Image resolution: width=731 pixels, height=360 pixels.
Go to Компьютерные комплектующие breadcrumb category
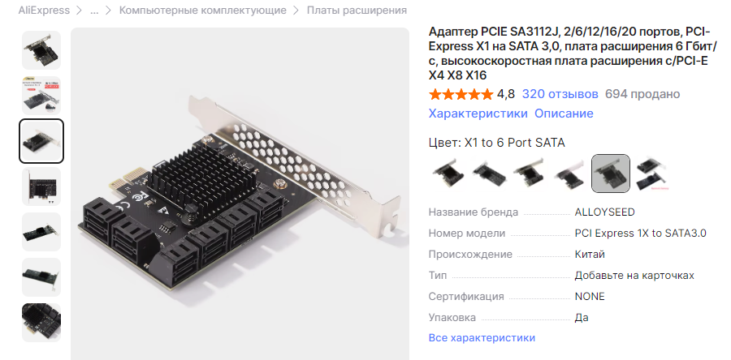tap(203, 11)
